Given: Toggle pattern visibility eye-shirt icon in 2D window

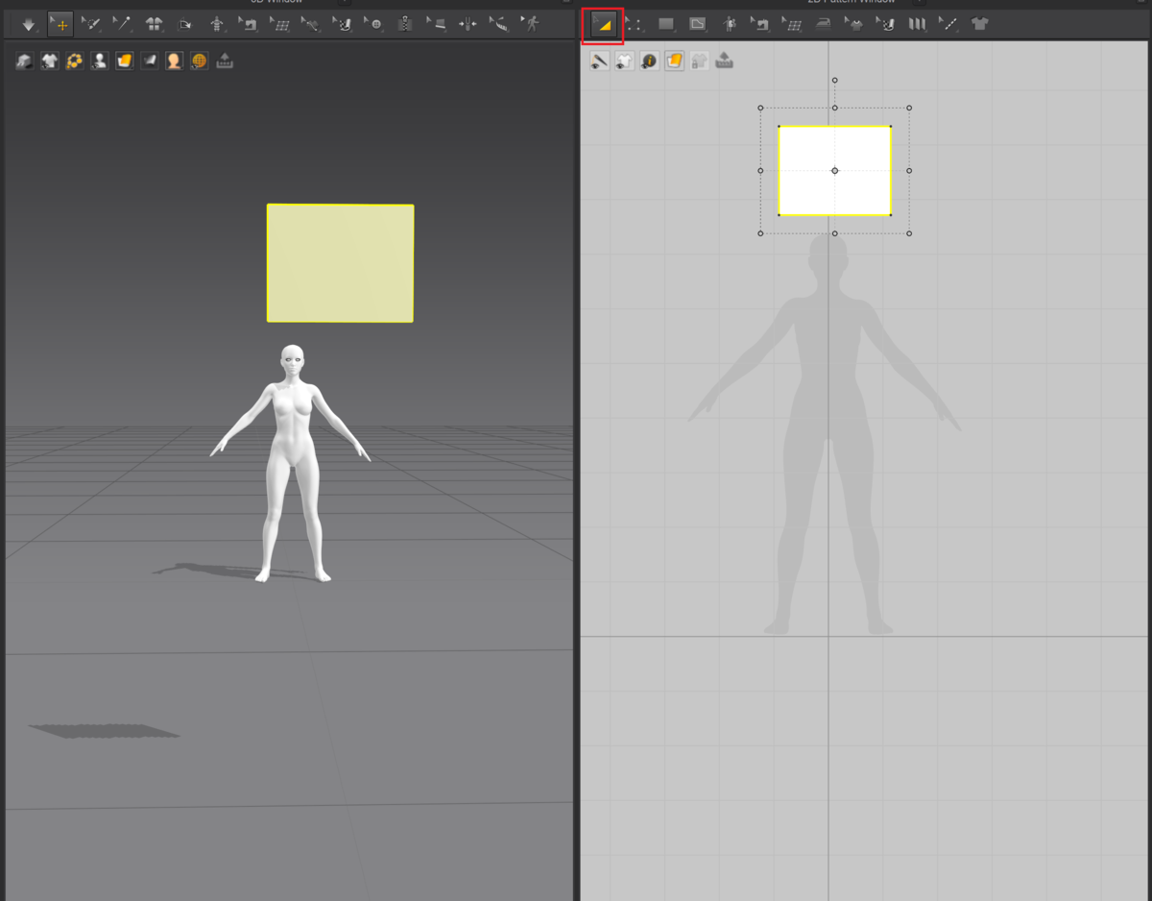Looking at the screenshot, I should point(624,61).
